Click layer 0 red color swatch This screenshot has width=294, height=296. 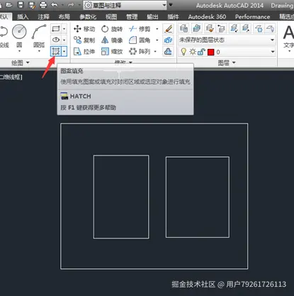210,52
